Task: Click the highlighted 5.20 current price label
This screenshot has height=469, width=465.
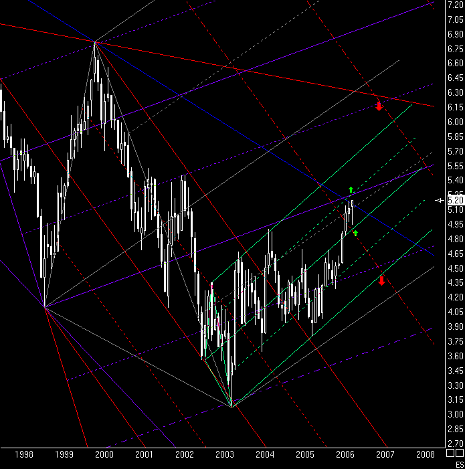Action: point(456,200)
